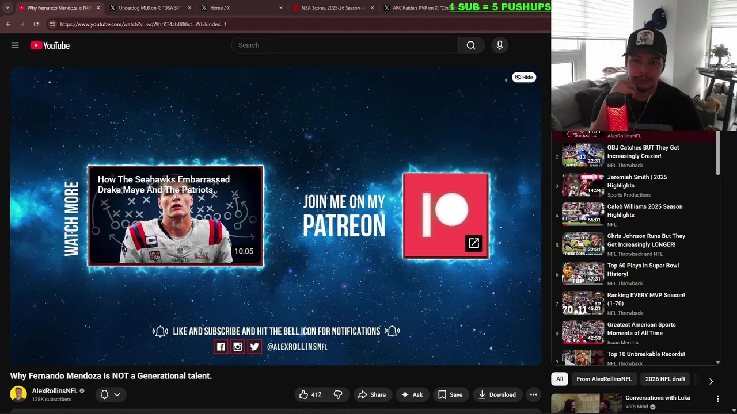Open the Ask AI button
The width and height of the screenshot is (737, 414).
tap(412, 394)
